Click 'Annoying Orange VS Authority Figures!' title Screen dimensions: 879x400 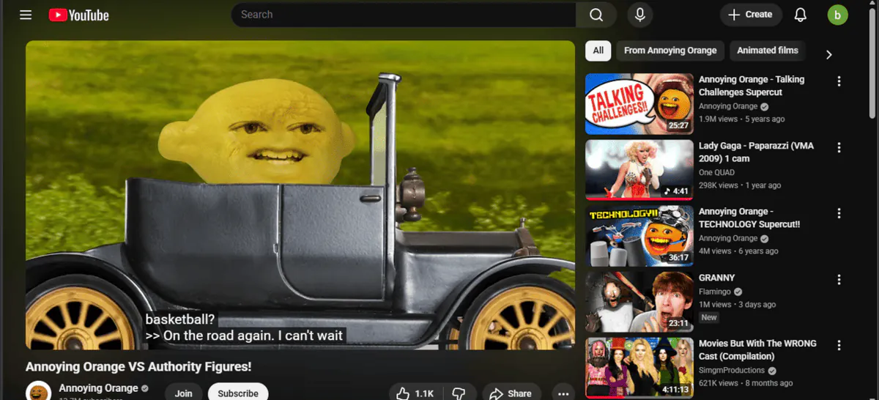(x=138, y=366)
